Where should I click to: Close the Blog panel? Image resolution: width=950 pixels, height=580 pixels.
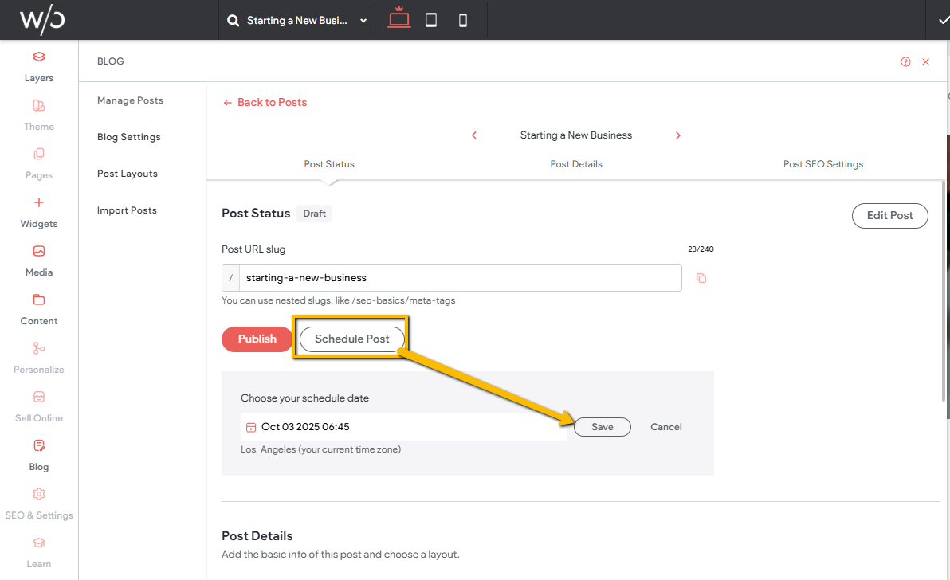tap(926, 62)
